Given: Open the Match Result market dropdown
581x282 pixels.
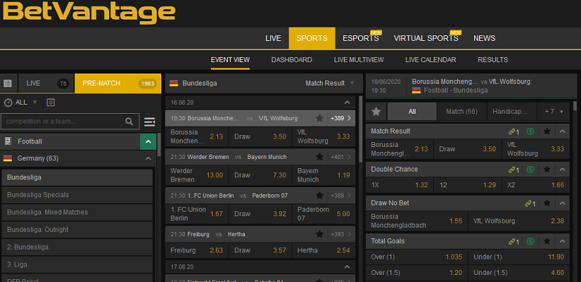Looking at the screenshot, I should click(330, 83).
